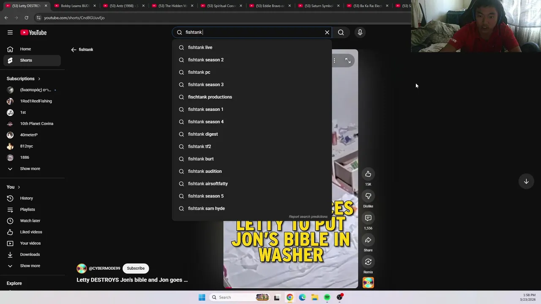Dislike the Short with thumbs down
The image size is (541, 304).
tap(368, 196)
